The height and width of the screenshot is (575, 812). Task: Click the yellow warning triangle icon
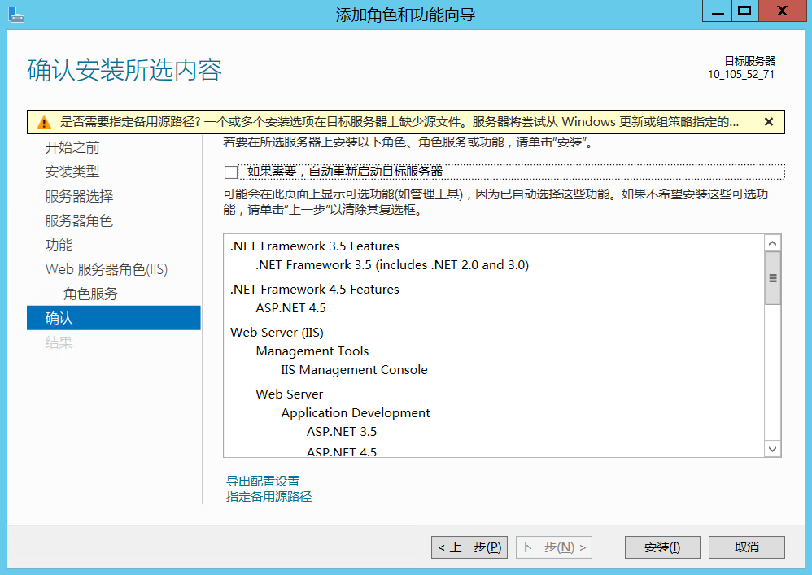(x=44, y=122)
